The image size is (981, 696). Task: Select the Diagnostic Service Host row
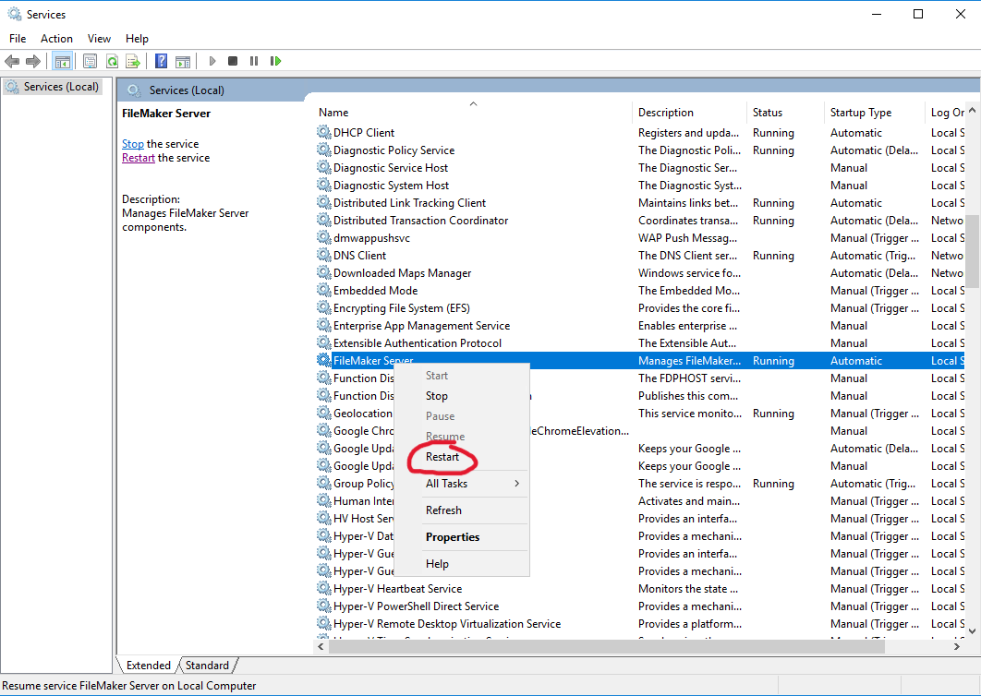pyautogui.click(x=640, y=168)
